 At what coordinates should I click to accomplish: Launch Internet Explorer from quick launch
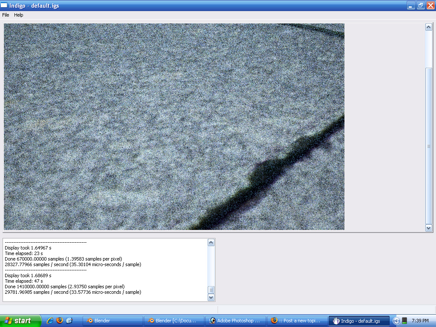point(50,321)
